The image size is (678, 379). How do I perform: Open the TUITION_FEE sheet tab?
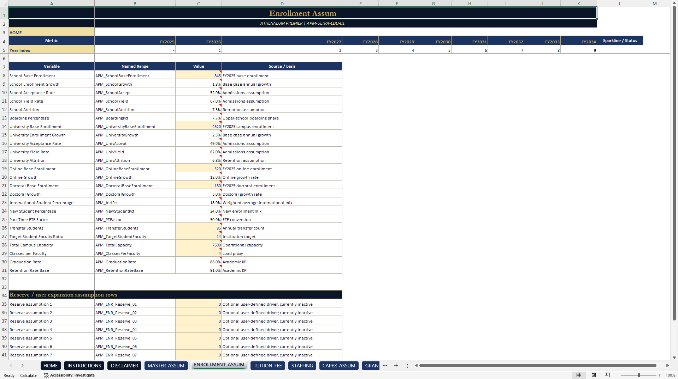[267, 366]
